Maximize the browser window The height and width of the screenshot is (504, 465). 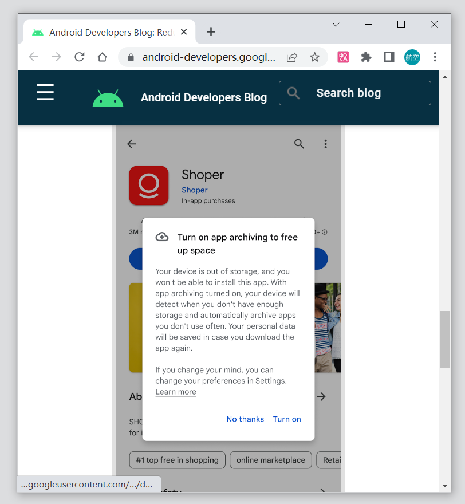pos(401,25)
